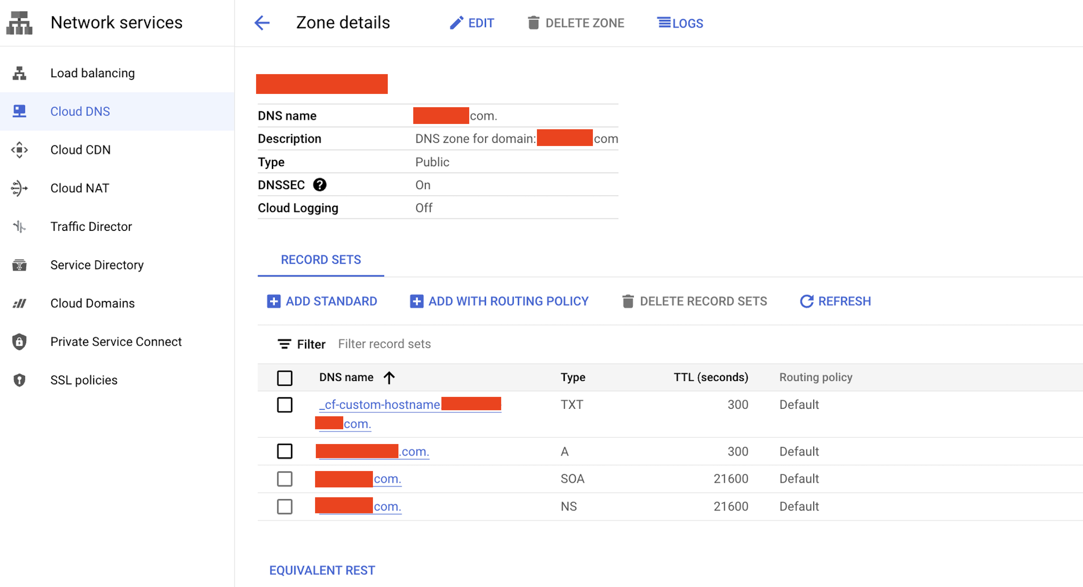1083x587 pixels.
Task: Click the filter lines icon
Action: click(284, 344)
